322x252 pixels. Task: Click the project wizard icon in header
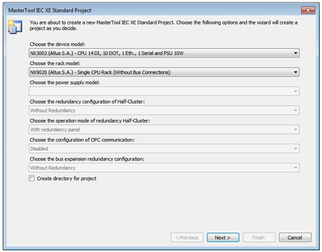[15, 27]
